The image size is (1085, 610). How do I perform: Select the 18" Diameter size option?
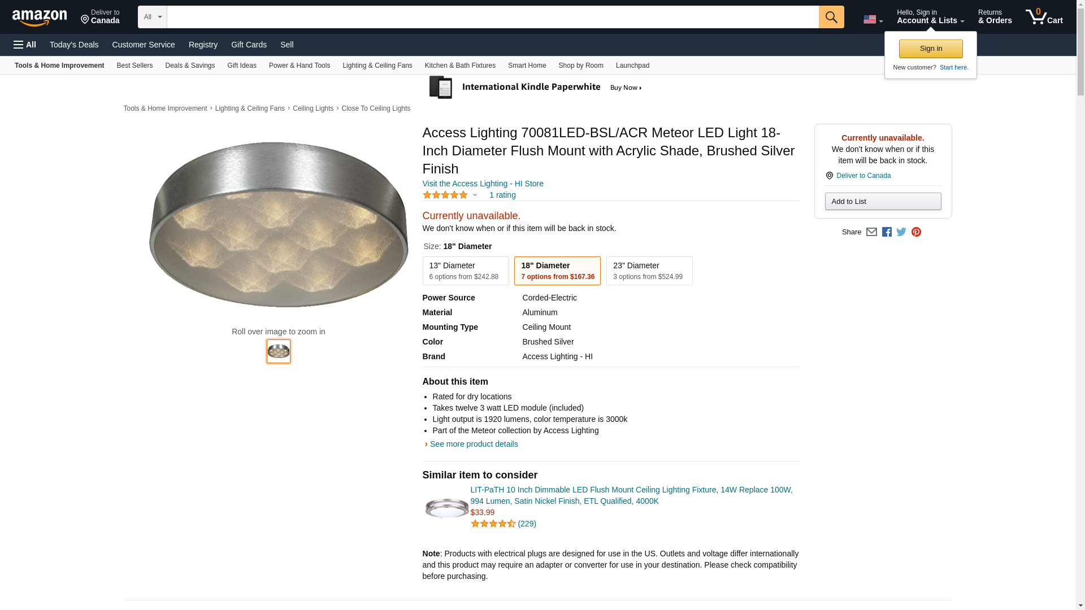(x=557, y=271)
